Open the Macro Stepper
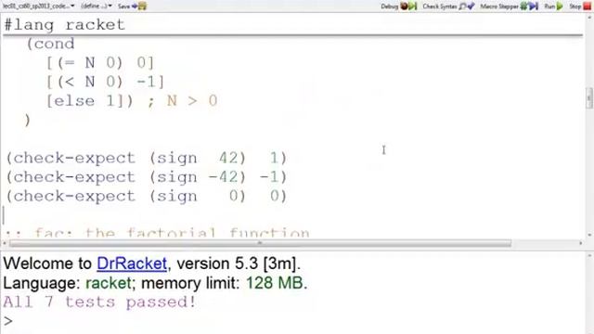The width and height of the screenshot is (594, 334). (x=509, y=6)
